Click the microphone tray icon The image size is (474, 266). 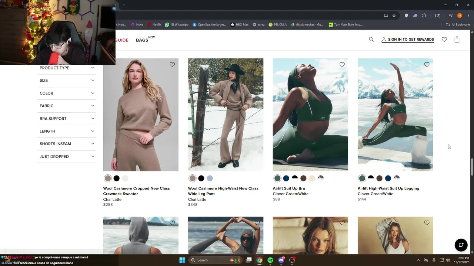434,260
